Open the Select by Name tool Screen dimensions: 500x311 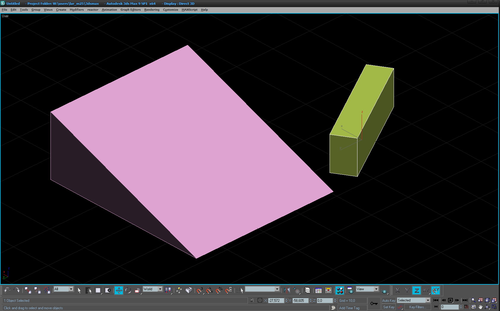pyautogui.click(x=88, y=290)
